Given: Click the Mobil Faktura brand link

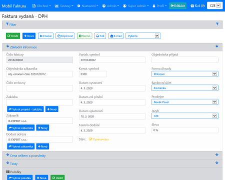Looking at the screenshot, I should [14, 6].
